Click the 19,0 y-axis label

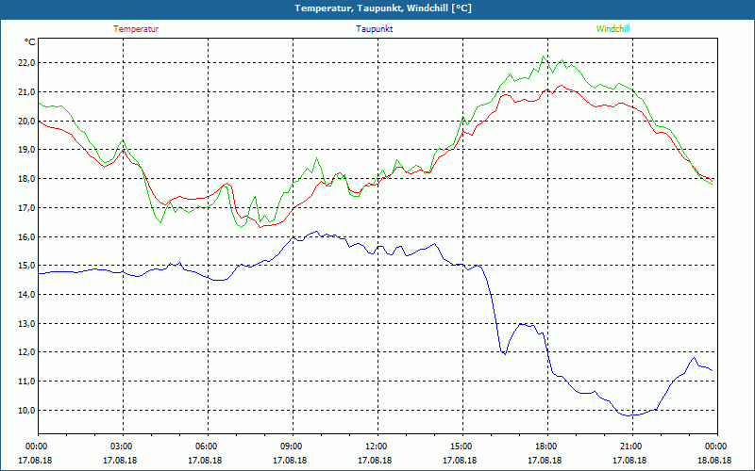coord(27,150)
